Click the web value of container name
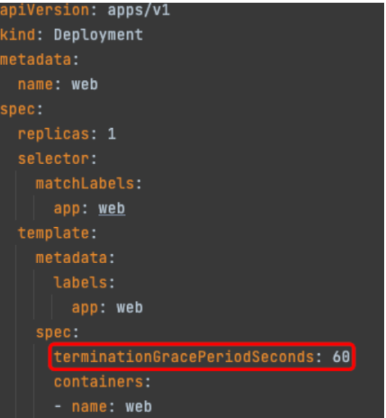The height and width of the screenshot is (418, 386). [139, 407]
